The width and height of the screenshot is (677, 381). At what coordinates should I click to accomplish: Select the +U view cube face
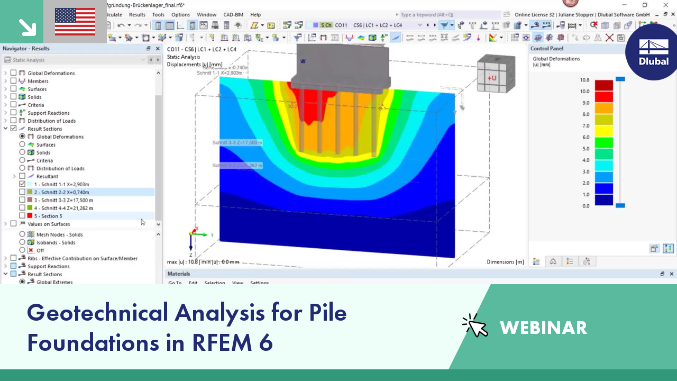point(492,77)
